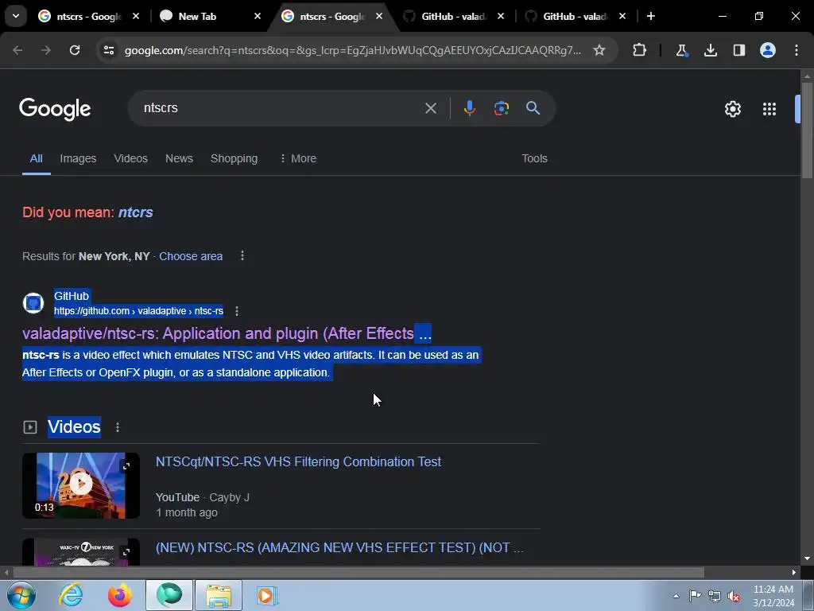Image resolution: width=814 pixels, height=611 pixels.
Task: Toggle the Chrome side panel
Action: click(738, 50)
